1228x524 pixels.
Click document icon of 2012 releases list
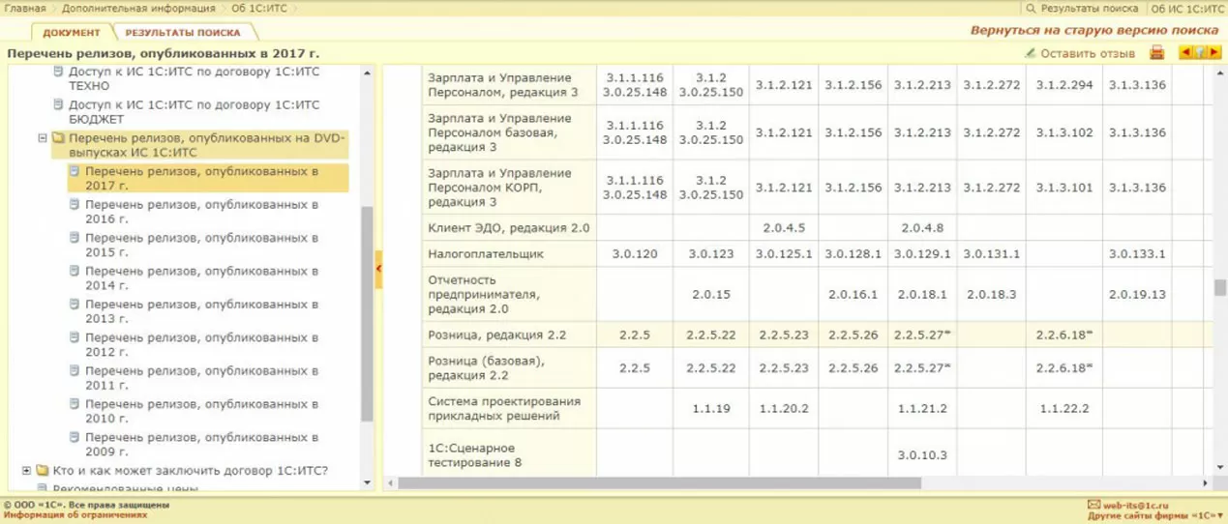(x=74, y=338)
